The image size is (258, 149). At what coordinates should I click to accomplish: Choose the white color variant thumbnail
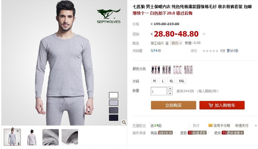[x=178, y=70]
